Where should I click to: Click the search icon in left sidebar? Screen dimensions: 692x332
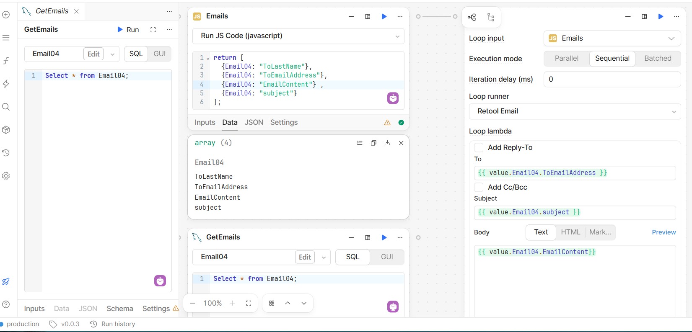[6, 107]
